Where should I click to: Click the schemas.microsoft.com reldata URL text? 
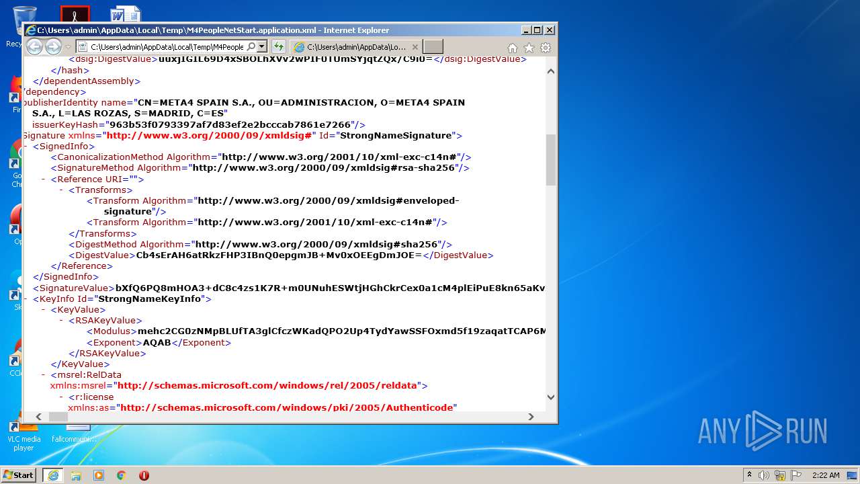268,386
